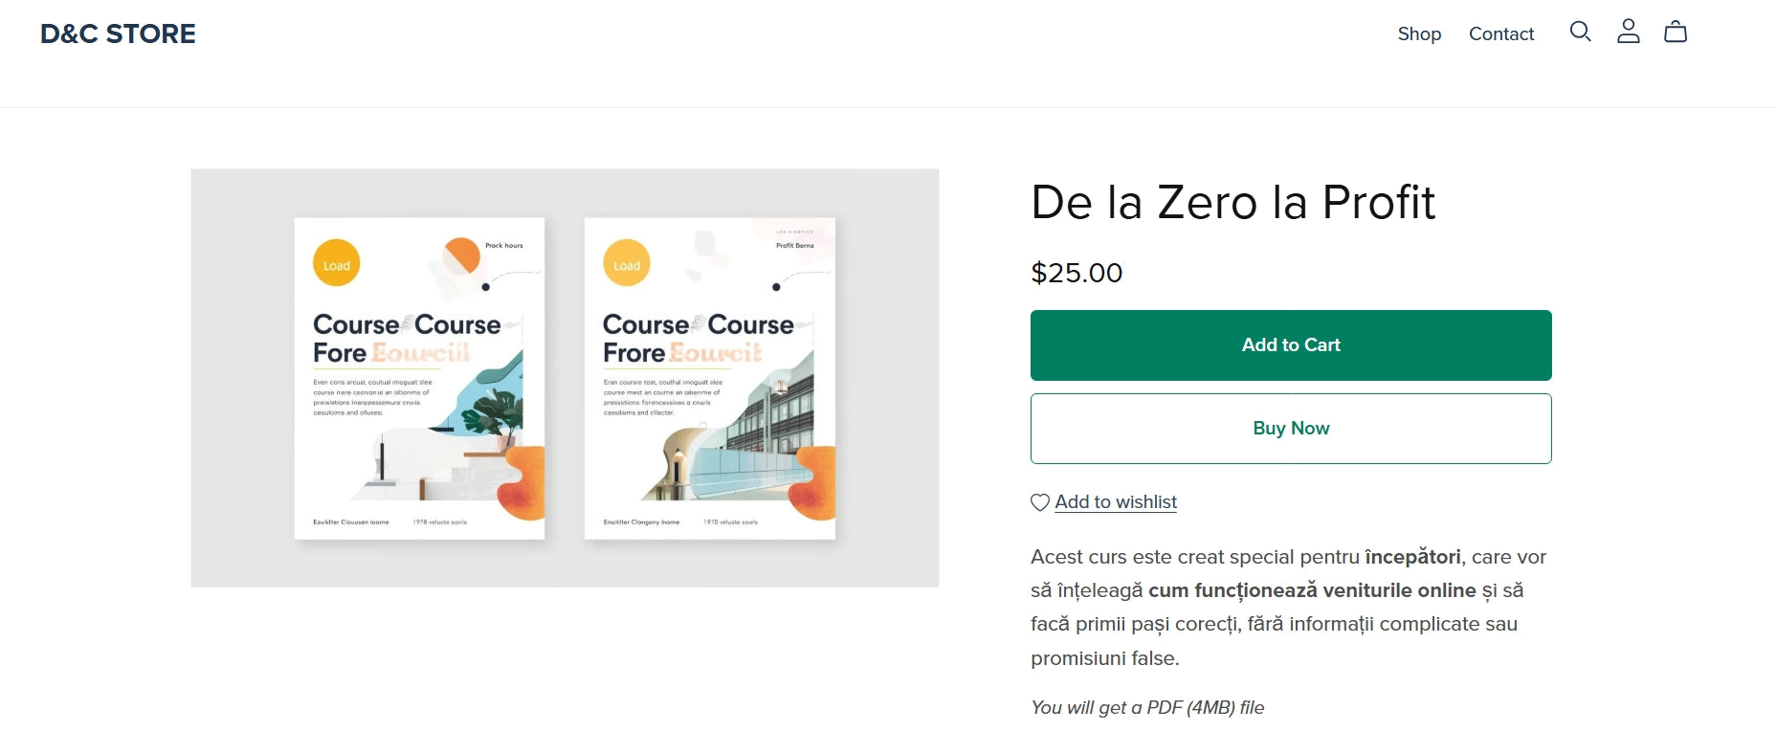The width and height of the screenshot is (1776, 732).
Task: Click the Shop link in navigation
Action: click(1419, 33)
